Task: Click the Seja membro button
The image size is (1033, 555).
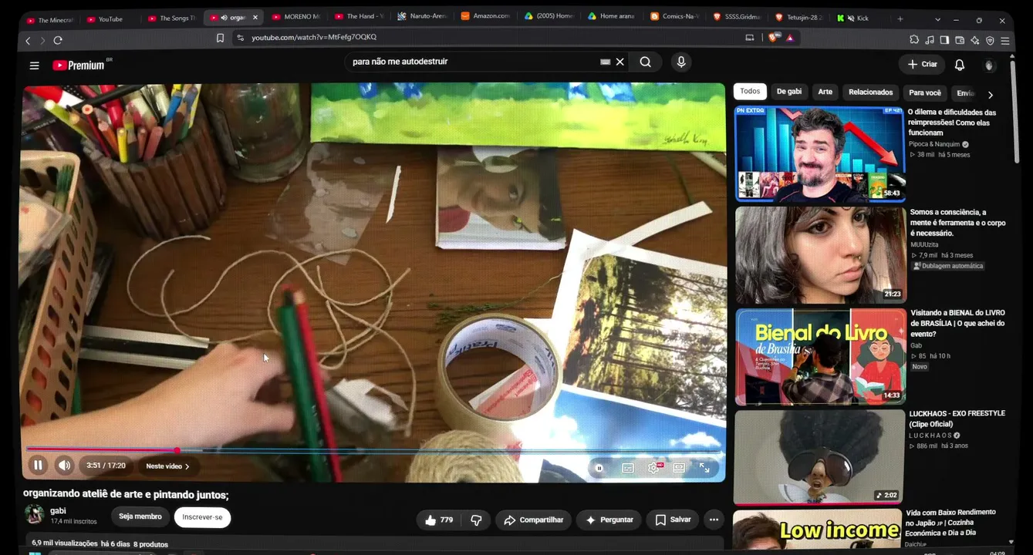Action: (140, 516)
